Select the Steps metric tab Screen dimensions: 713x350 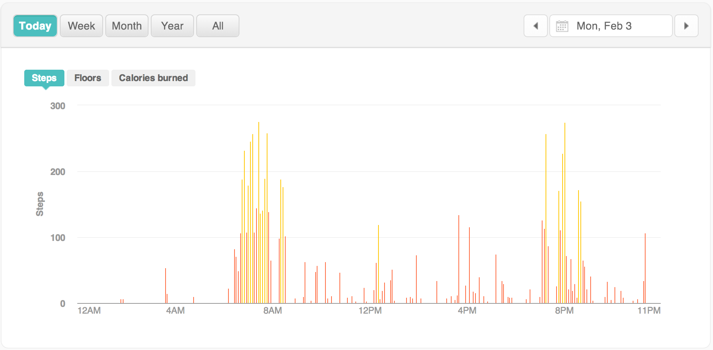(x=44, y=78)
